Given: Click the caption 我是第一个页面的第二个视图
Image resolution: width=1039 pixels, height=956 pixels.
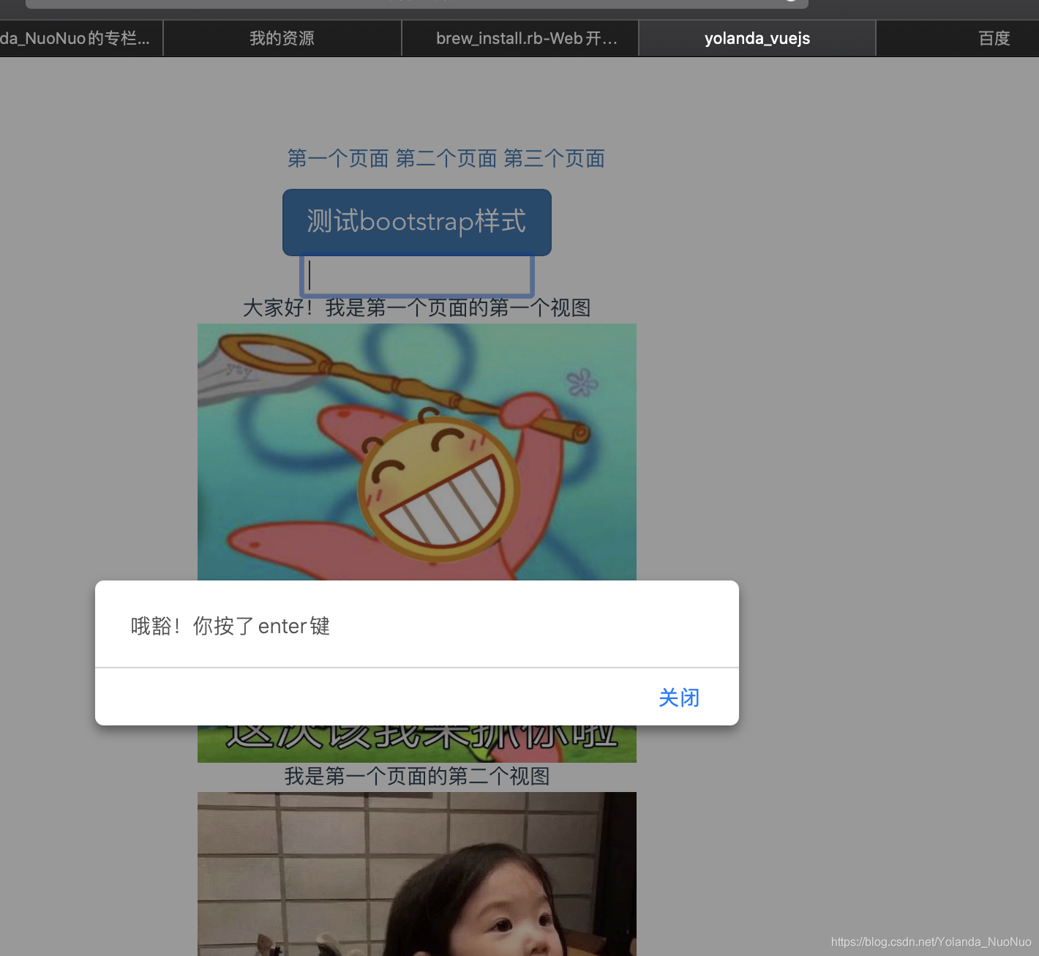Looking at the screenshot, I should click(x=416, y=777).
